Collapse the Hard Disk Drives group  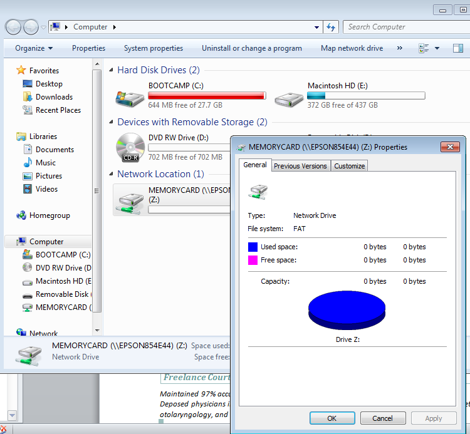[x=111, y=70]
